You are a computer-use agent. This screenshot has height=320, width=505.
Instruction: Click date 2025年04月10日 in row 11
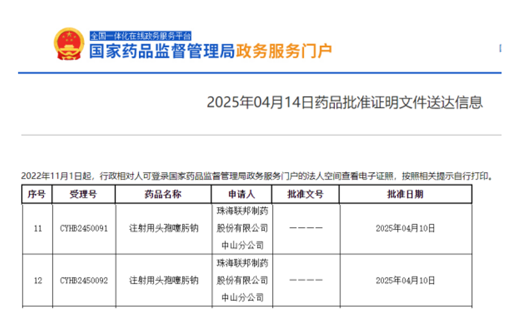coord(405,228)
